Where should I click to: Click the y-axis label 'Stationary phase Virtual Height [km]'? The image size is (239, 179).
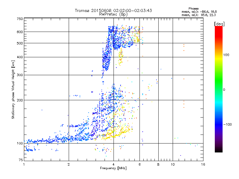(x=13, y=90)
